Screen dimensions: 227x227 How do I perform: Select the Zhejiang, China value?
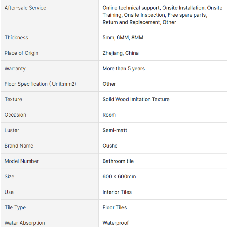point(120,53)
